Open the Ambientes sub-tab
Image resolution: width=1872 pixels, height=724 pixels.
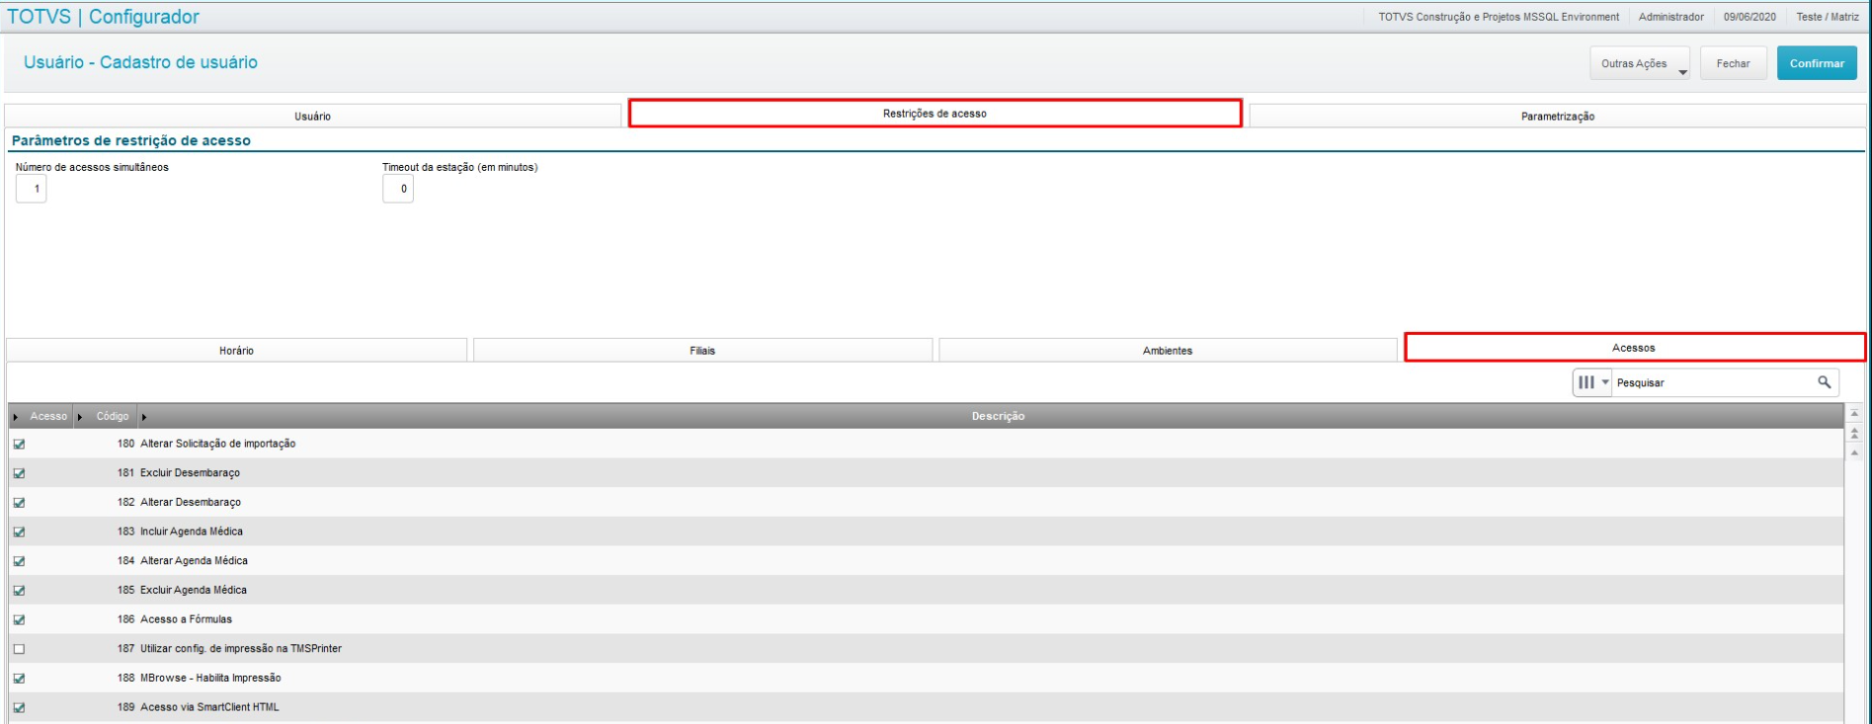pos(1168,351)
